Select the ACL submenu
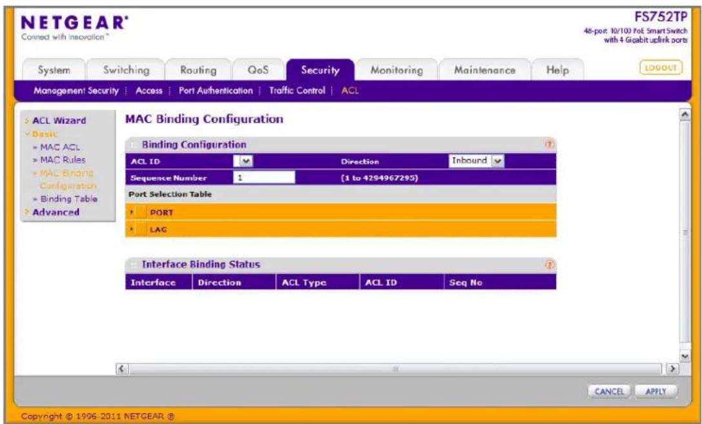Viewport: 702px width, 424px height. (350, 91)
